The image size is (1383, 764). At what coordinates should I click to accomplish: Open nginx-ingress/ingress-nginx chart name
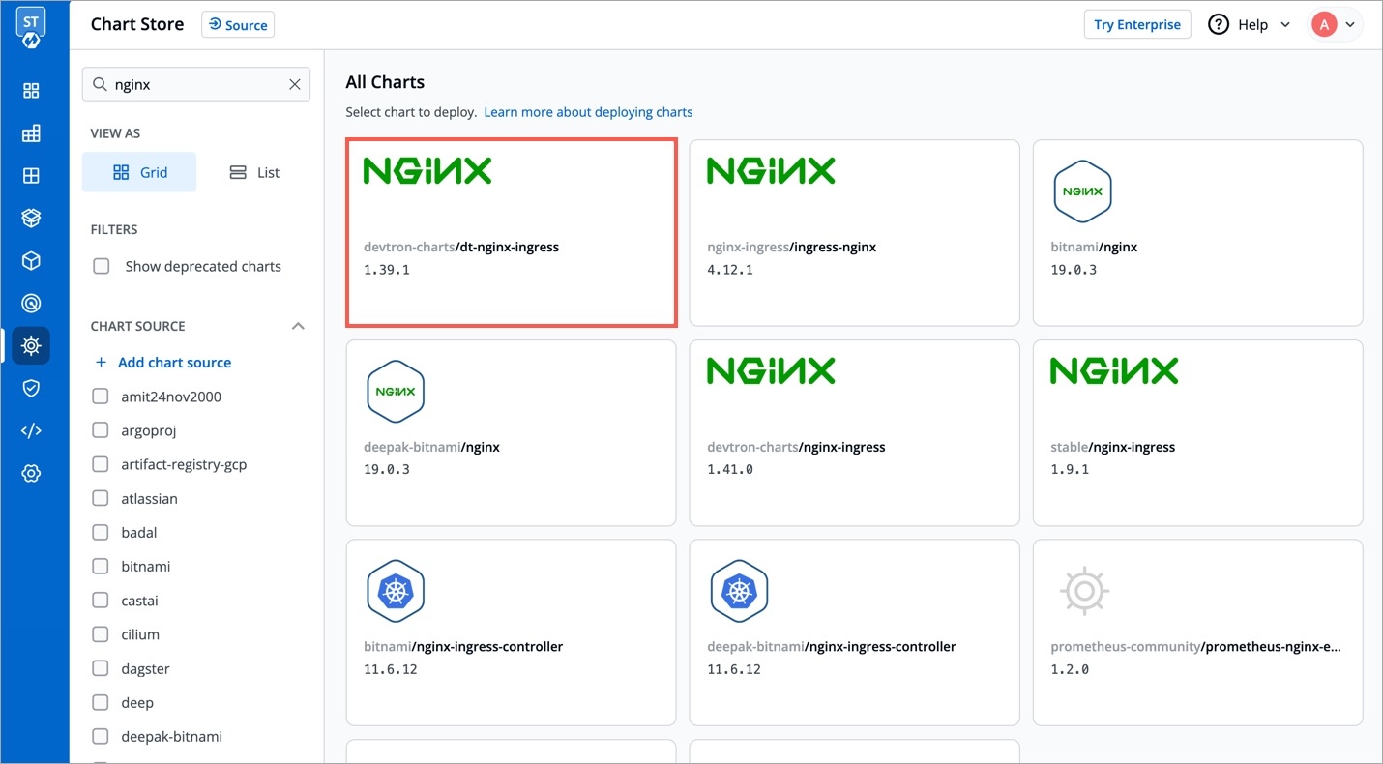(x=791, y=247)
